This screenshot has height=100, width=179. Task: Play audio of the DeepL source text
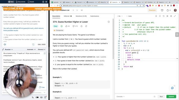point(5,44)
